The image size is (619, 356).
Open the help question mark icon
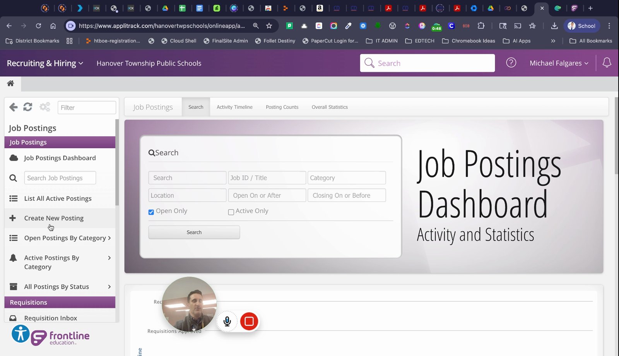point(511,63)
